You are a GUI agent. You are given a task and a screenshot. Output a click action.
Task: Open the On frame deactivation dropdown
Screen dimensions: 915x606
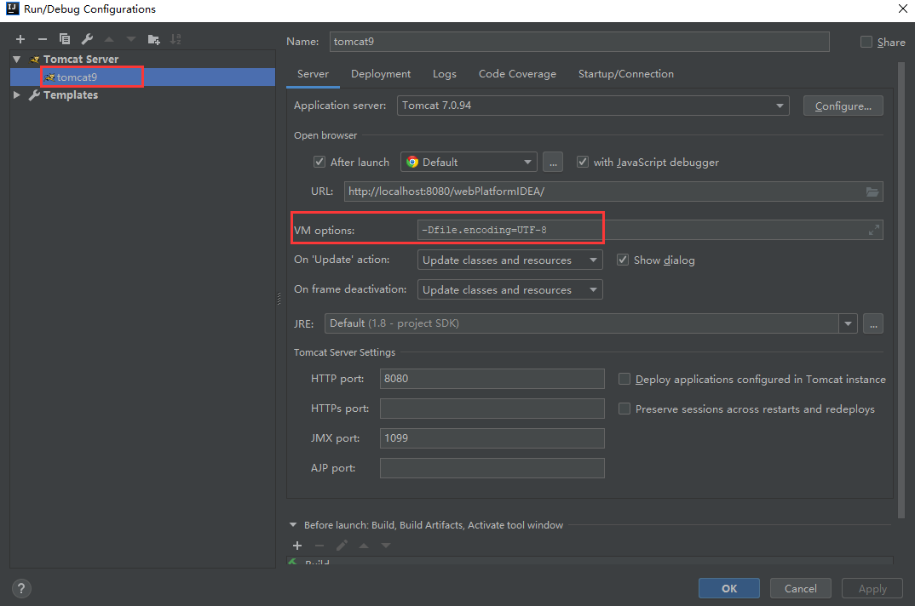pyautogui.click(x=510, y=290)
